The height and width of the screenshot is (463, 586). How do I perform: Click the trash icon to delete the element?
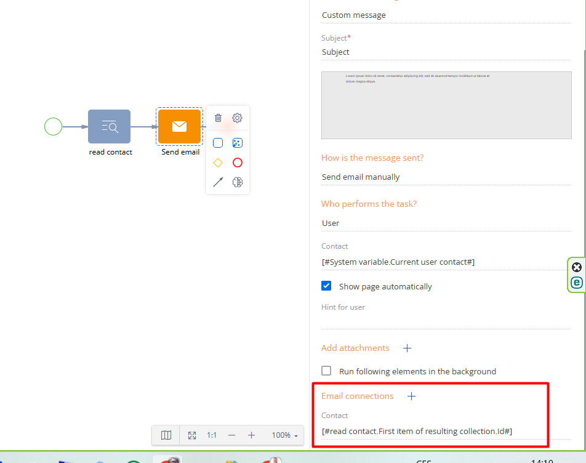[218, 118]
